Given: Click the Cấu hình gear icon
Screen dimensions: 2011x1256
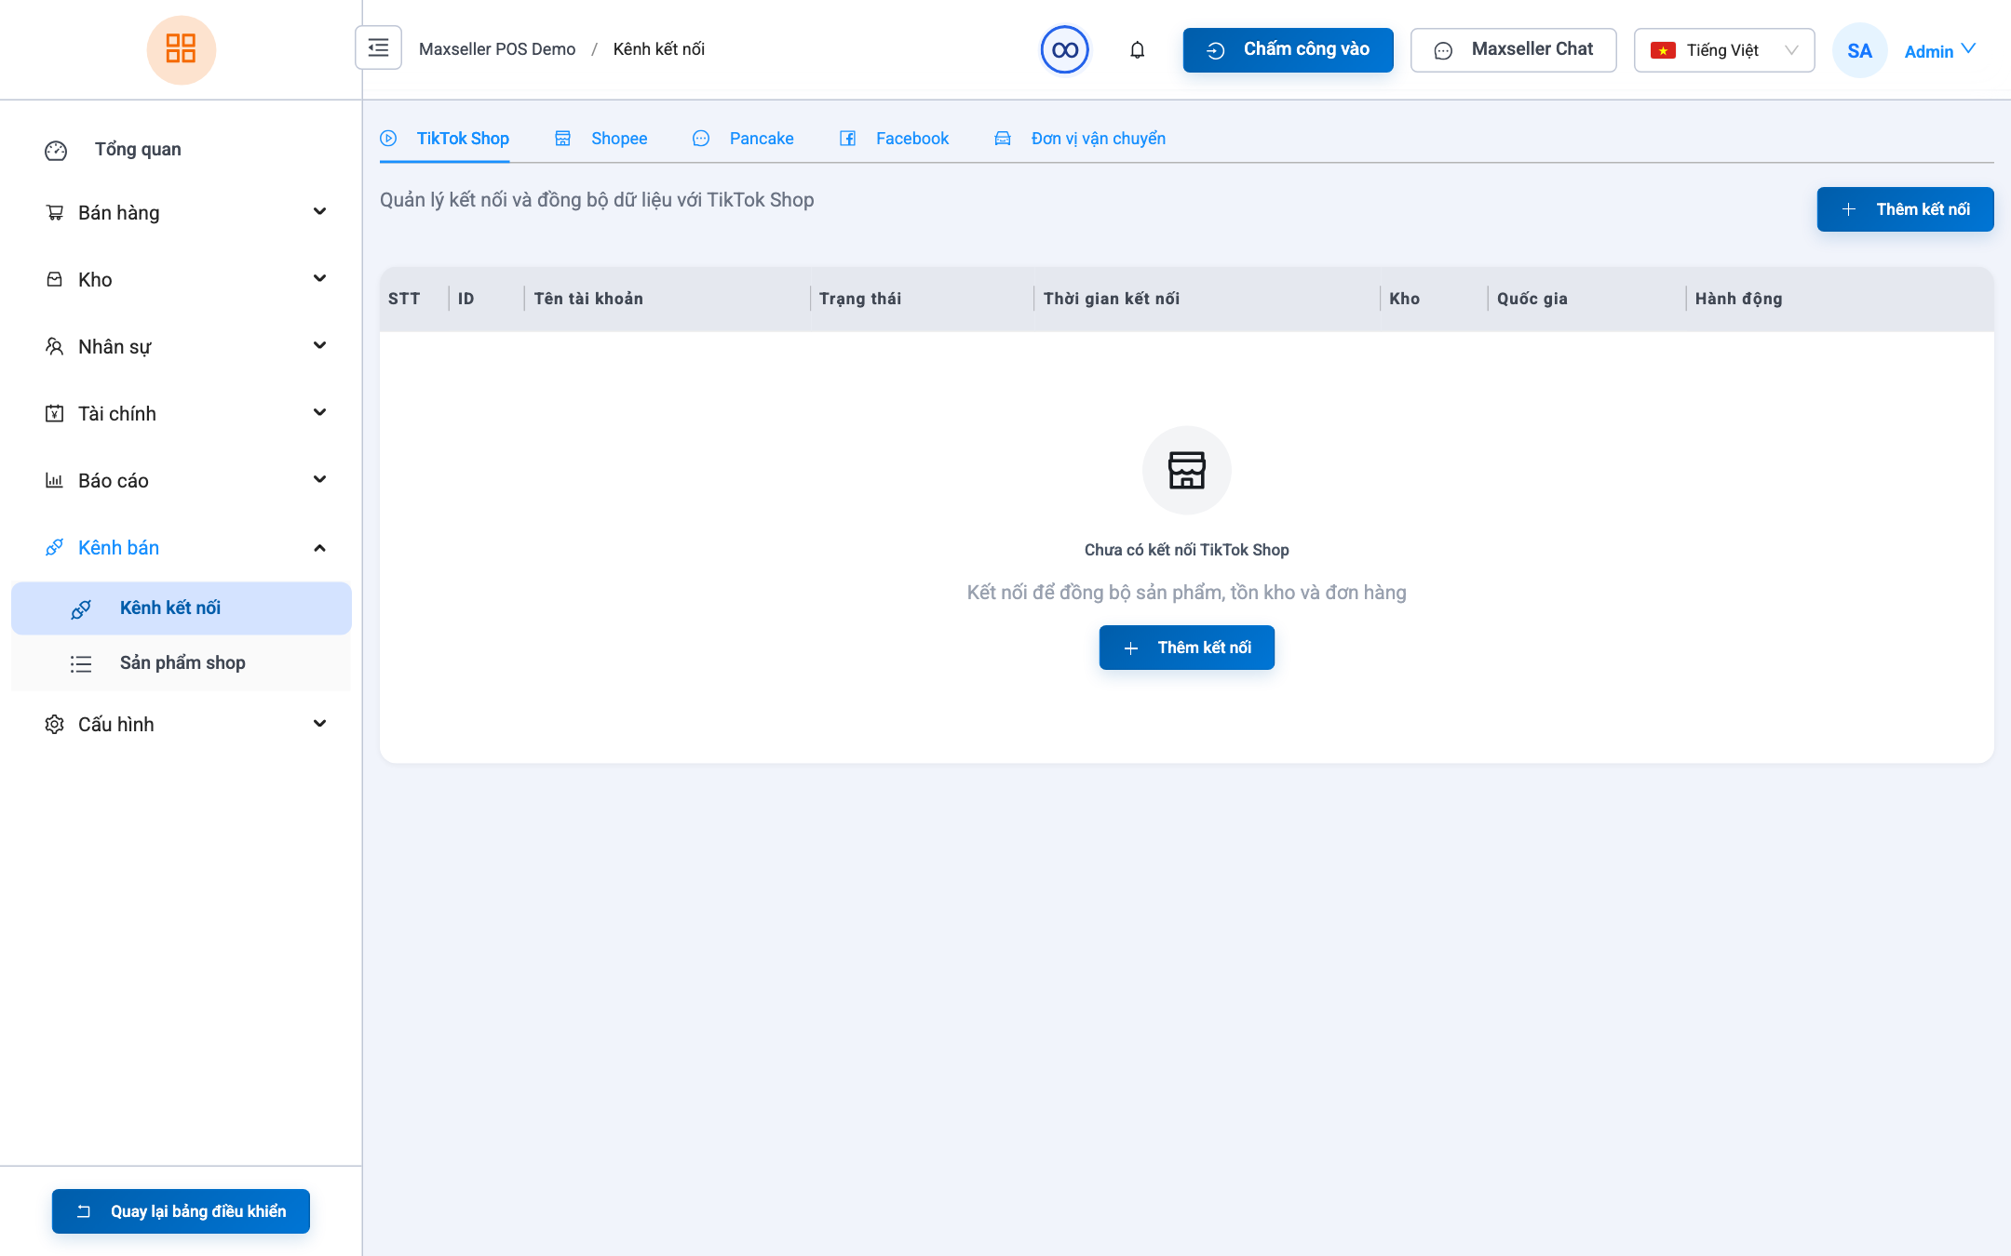Looking at the screenshot, I should click(x=55, y=724).
